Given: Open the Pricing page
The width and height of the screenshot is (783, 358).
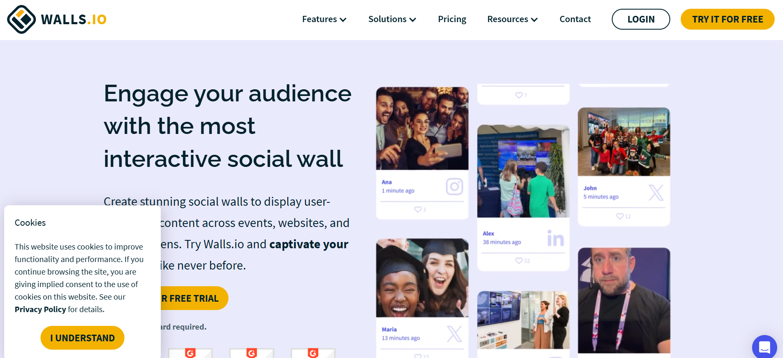Looking at the screenshot, I should point(452,19).
